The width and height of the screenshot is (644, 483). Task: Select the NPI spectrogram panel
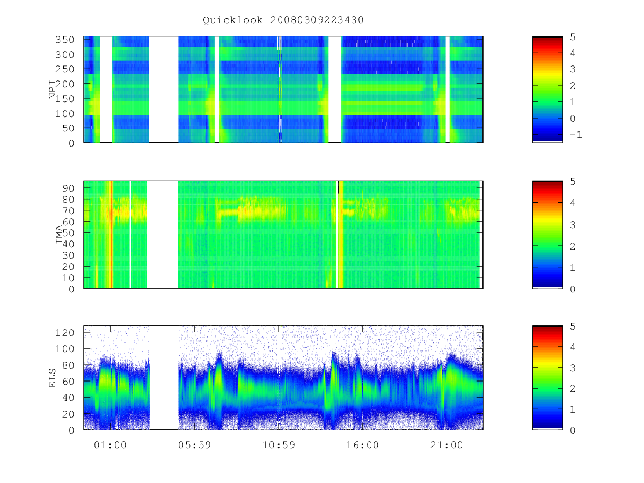point(283,89)
